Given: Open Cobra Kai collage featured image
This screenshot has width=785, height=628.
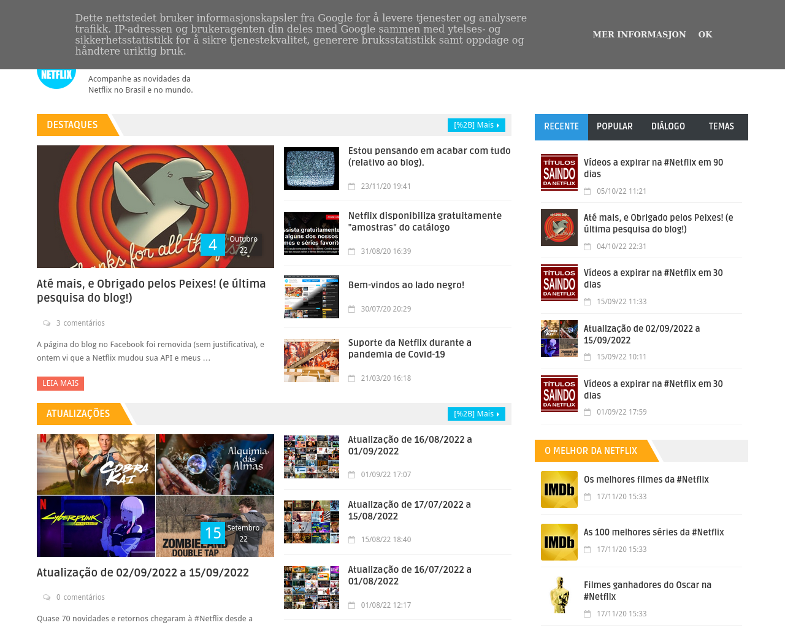Looking at the screenshot, I should pyautogui.click(x=155, y=496).
